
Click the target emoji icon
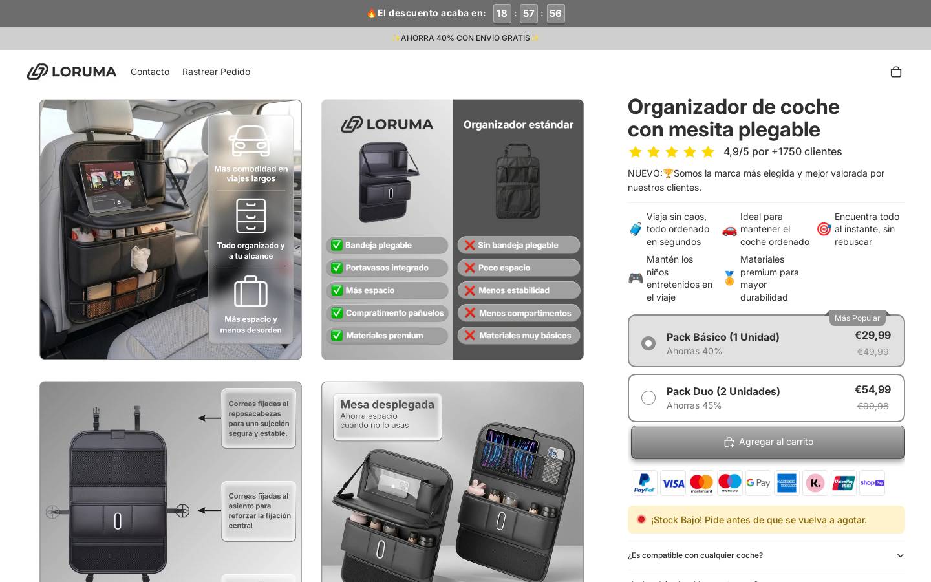coord(824,229)
